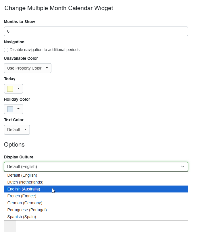This screenshot has width=197, height=232.
Task: Expand the Today color dropdown arrow
Action: coord(18,89)
